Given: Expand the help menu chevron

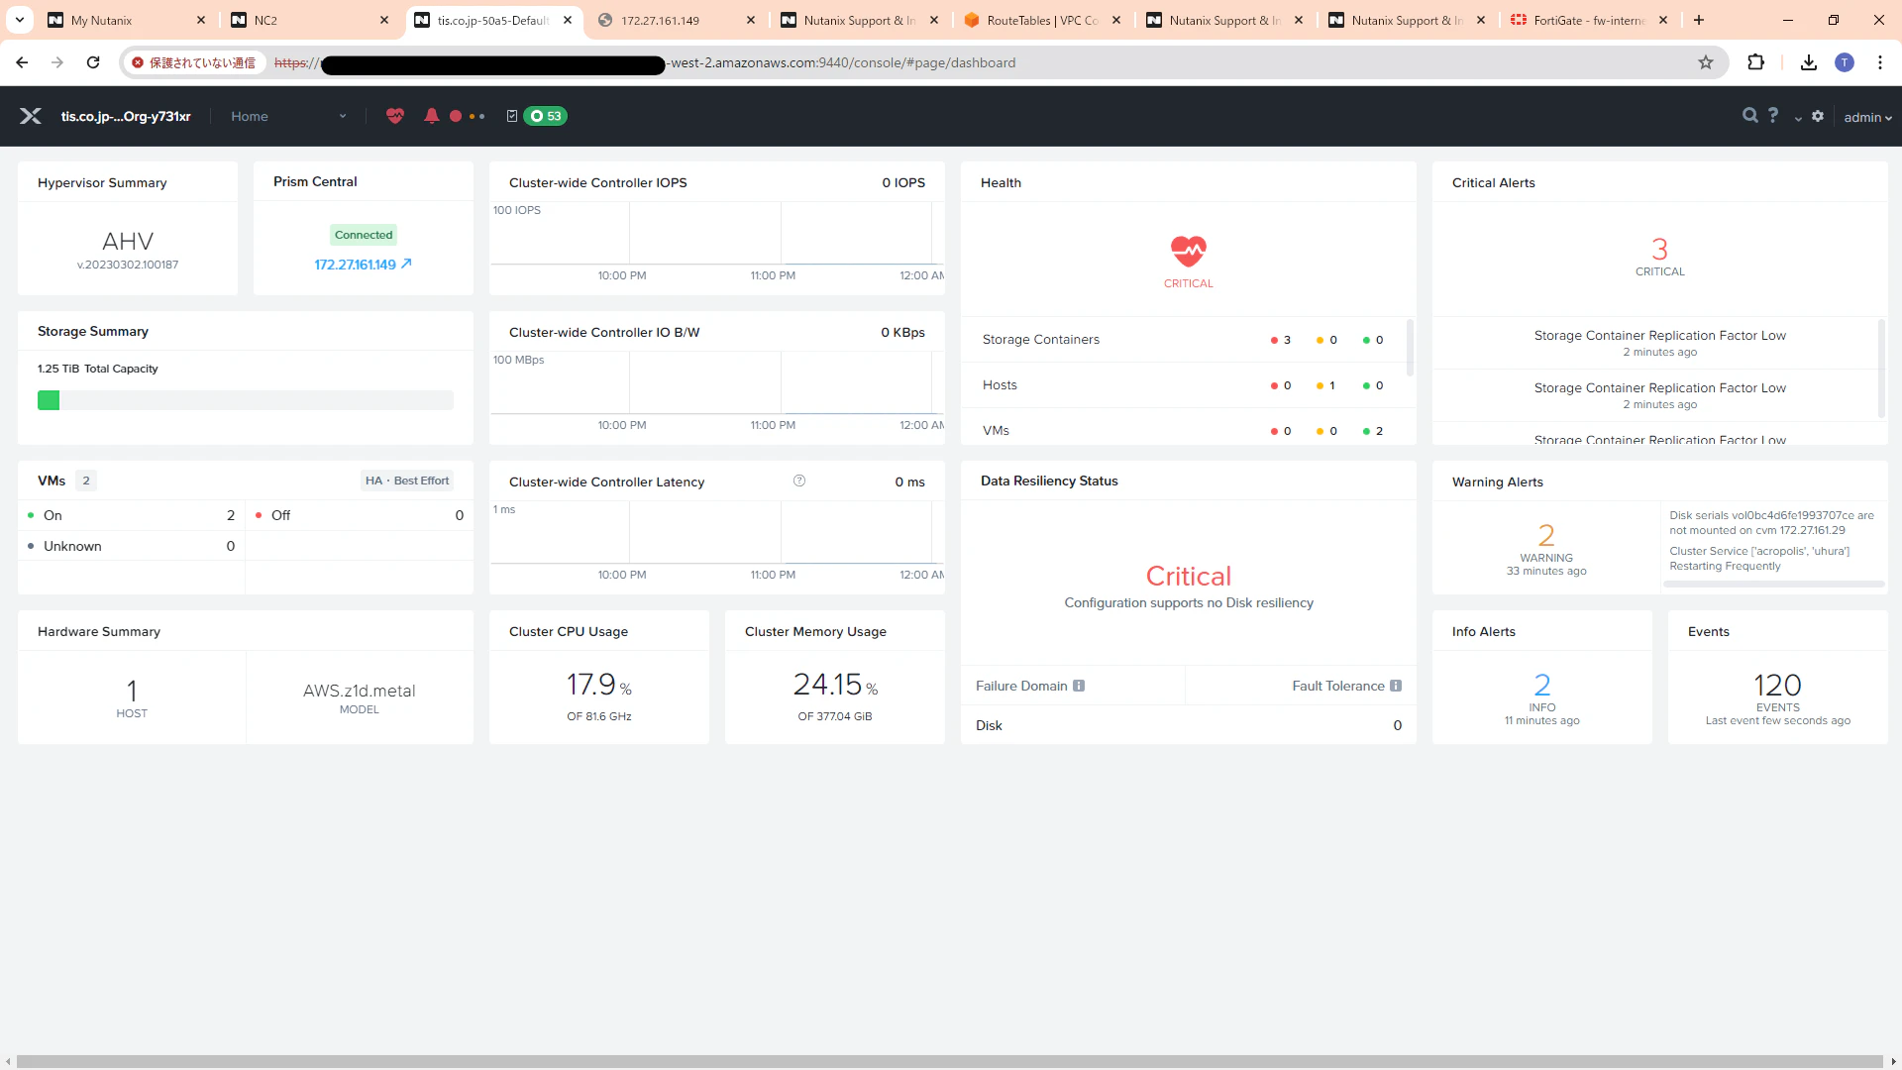Looking at the screenshot, I should (x=1797, y=118).
